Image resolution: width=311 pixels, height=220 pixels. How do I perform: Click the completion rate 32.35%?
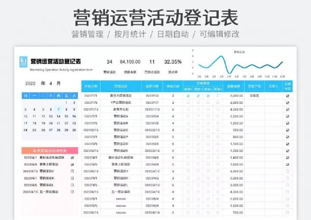(x=173, y=62)
